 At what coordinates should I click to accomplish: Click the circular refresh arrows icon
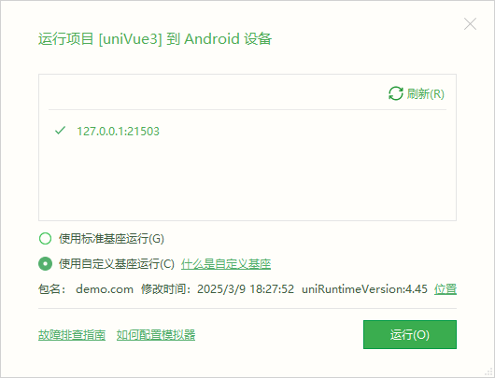[x=396, y=93]
